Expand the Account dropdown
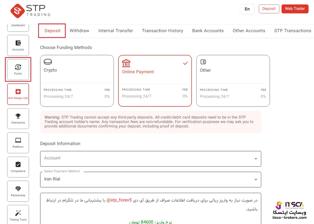Image resolution: width=314 pixels, height=224 pixels. [151, 159]
